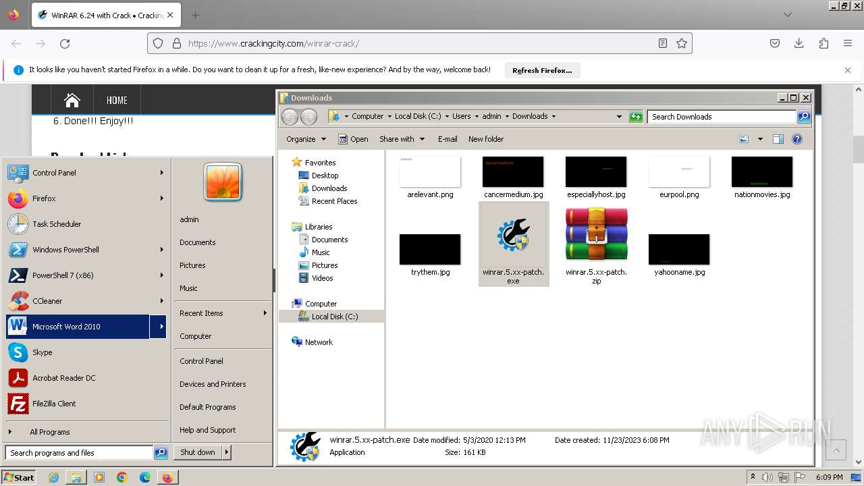The image size is (864, 486).
Task: Click Chrome icon in taskbar
Action: [122, 477]
